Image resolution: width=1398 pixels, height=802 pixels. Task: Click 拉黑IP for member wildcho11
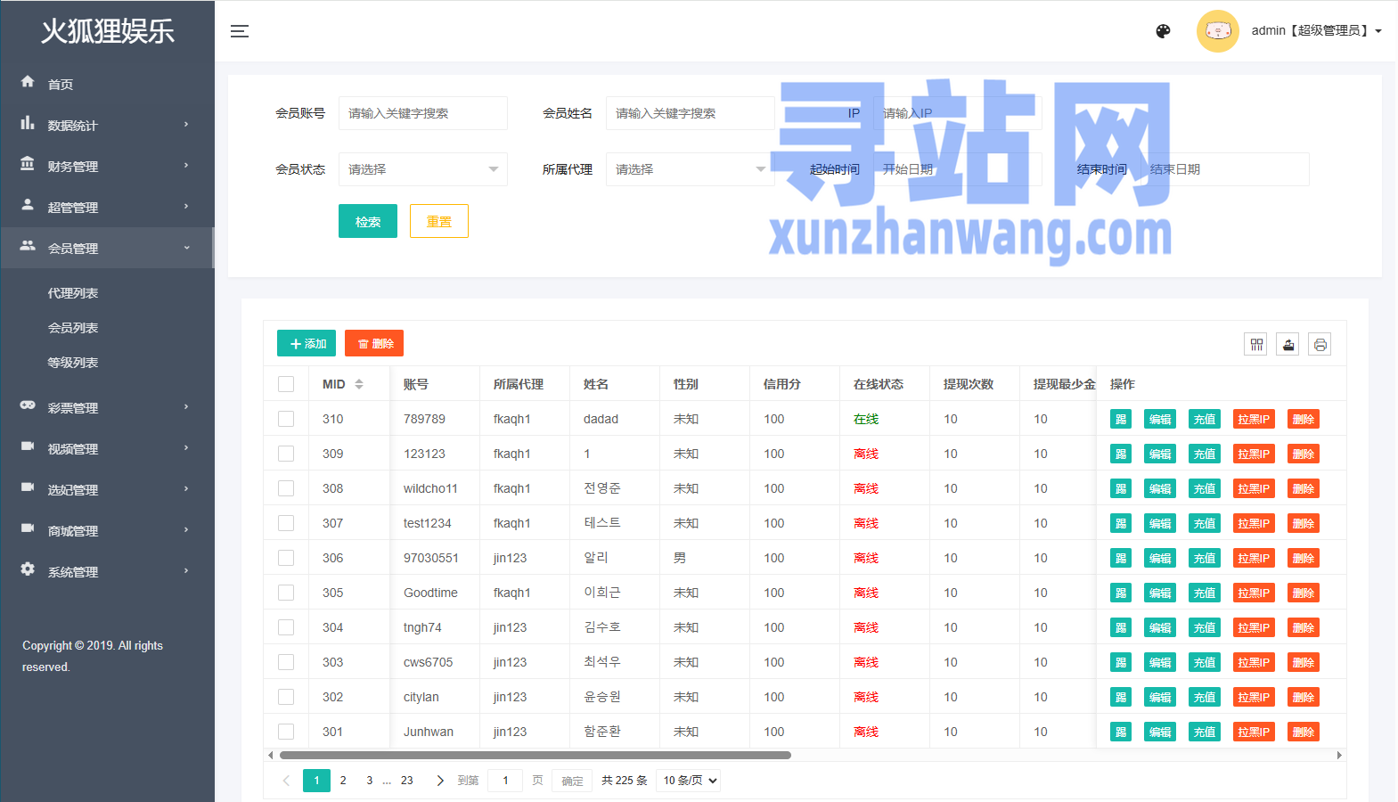(1254, 489)
